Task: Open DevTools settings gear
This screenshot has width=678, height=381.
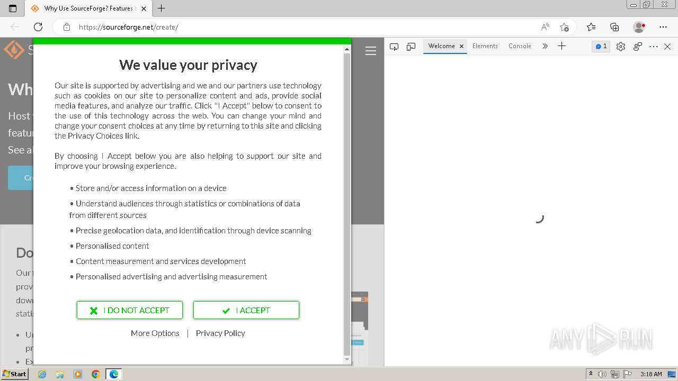Action: pos(621,47)
